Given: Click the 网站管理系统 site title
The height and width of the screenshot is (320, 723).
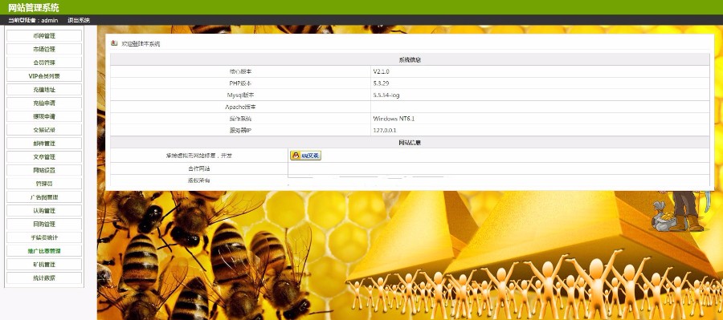Looking at the screenshot, I should 34,7.
